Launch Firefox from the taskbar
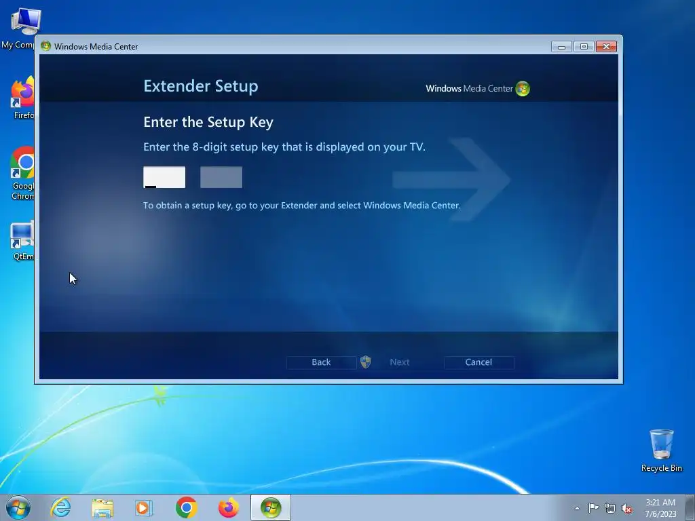The image size is (695, 521). (228, 507)
